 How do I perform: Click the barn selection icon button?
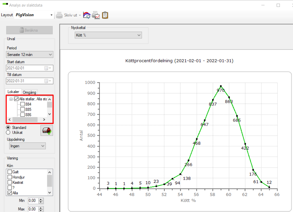(47, 130)
